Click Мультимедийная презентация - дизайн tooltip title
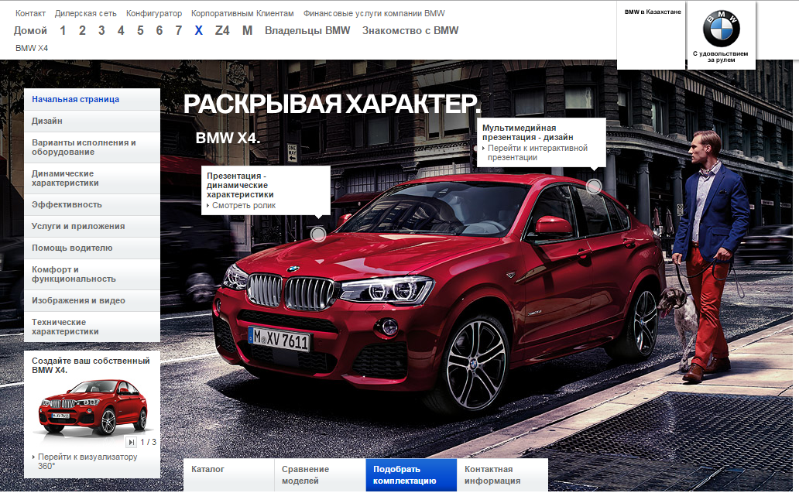 [x=528, y=132]
